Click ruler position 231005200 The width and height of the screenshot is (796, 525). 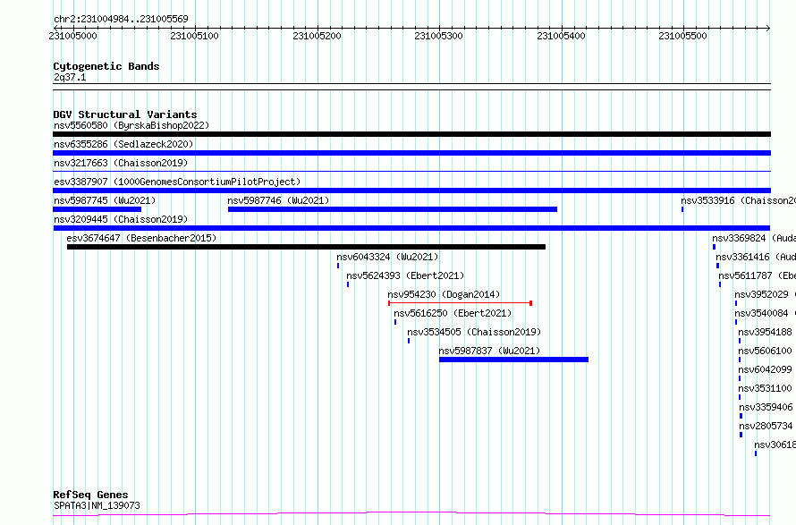point(318,36)
